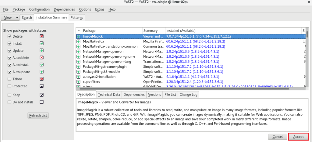312x142 pixels.
Task: Select the cups-filters package name
Action: pyautogui.click(x=91, y=82)
